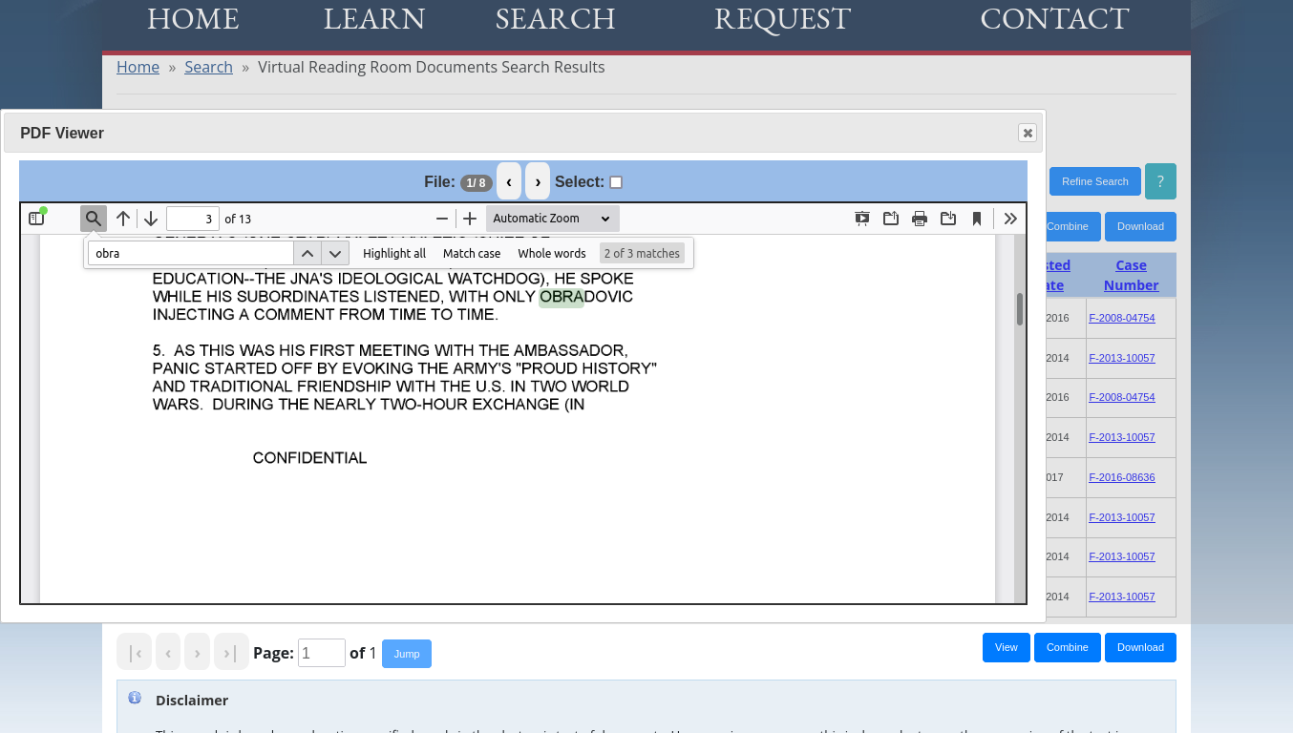The image size is (1293, 733).
Task: Go to next results page button
Action: pyautogui.click(x=197, y=653)
